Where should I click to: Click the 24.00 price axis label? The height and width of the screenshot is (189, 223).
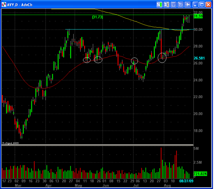click(x=198, y=80)
